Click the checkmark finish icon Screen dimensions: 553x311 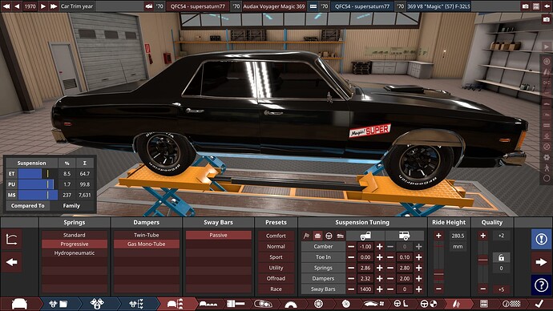(x=539, y=304)
